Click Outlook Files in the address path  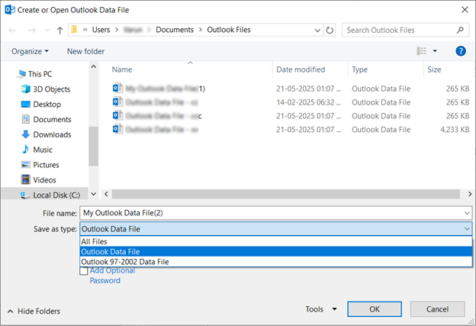tap(229, 30)
